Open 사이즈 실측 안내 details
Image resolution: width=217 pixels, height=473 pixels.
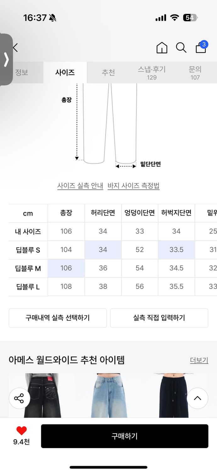tap(81, 186)
